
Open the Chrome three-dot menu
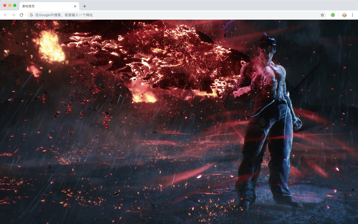[352, 15]
